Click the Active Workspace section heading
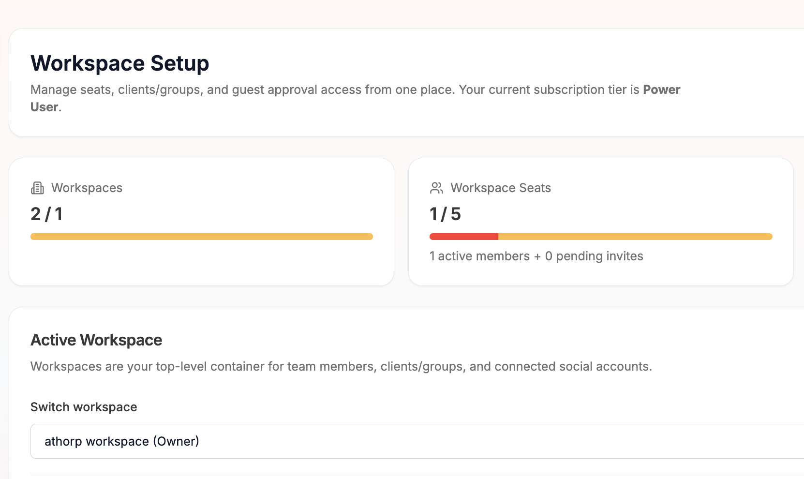This screenshot has width=804, height=479. pos(96,340)
